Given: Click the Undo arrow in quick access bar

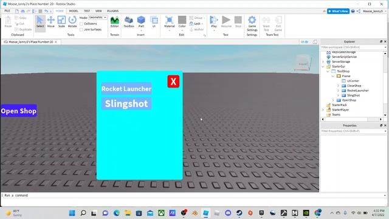Looking at the screenshot, I should (x=46, y=11).
